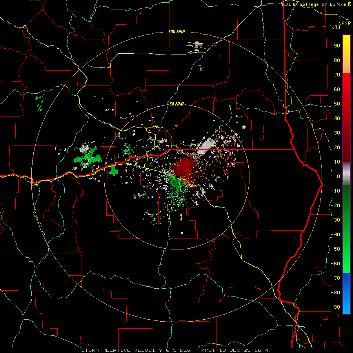Click the -10 knot scale label

point(335,191)
